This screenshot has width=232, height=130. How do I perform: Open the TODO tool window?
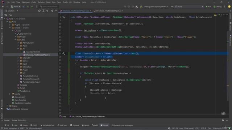click(x=34, y=125)
